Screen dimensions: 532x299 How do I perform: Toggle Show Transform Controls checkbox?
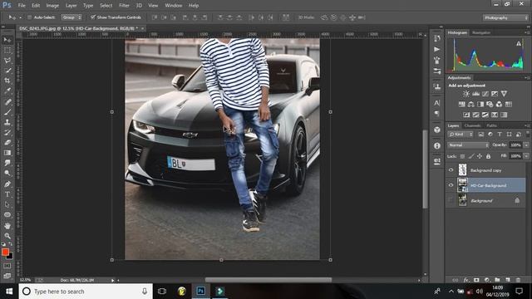point(92,17)
